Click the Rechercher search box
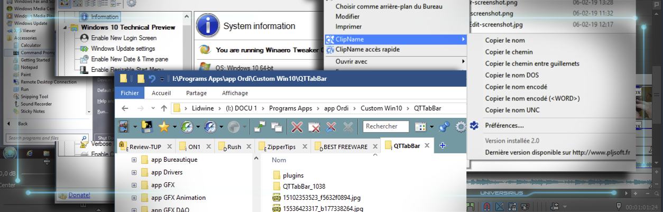This screenshot has width=663, height=212. [387, 126]
